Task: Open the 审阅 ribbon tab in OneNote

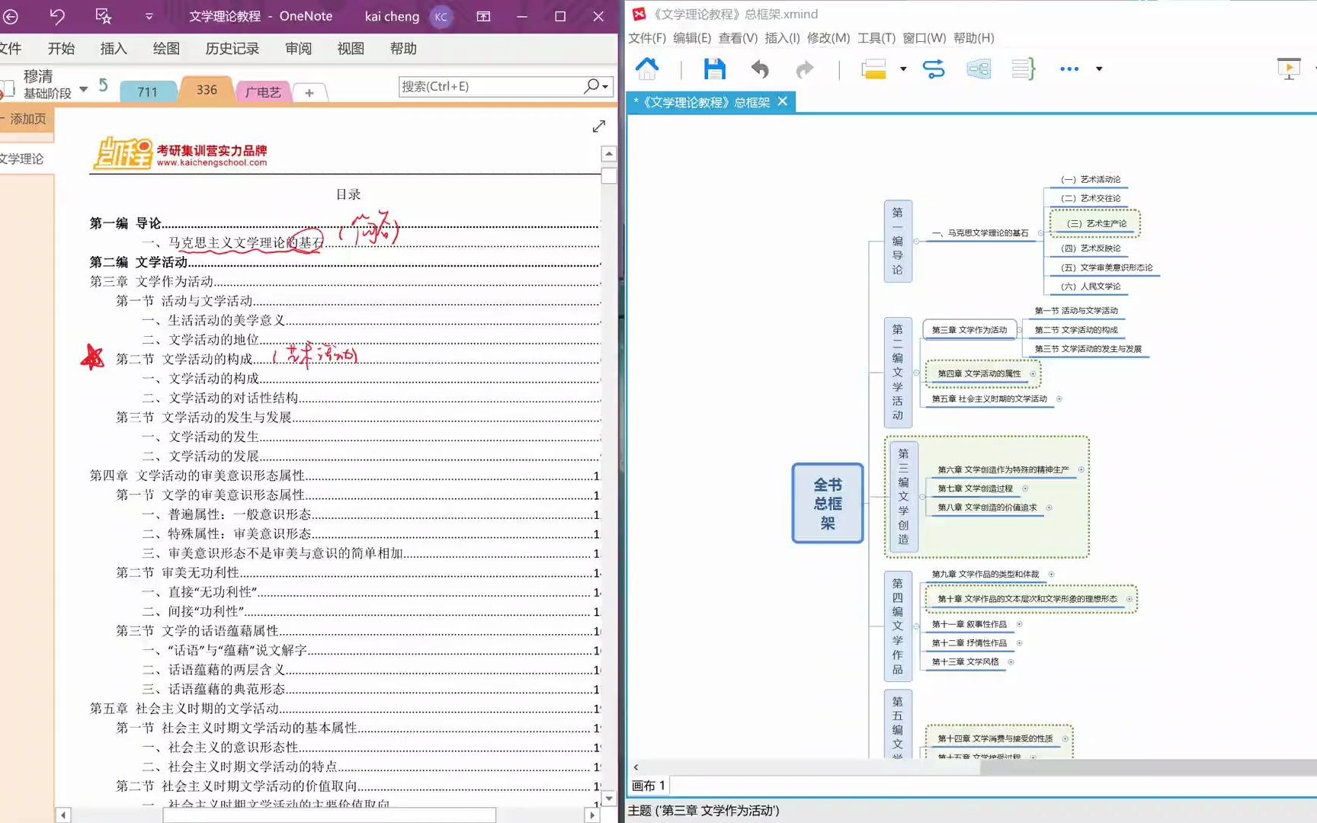Action: pos(298,49)
